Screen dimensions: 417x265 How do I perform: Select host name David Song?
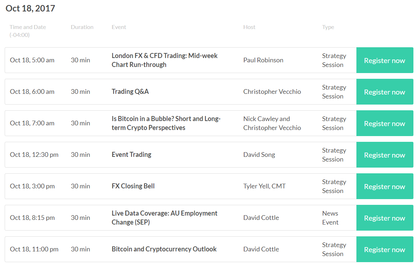(x=259, y=155)
